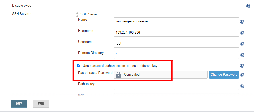The height and width of the screenshot is (112, 254).
Task: Click the SSH Server drag handle
Action: tap(77, 14)
